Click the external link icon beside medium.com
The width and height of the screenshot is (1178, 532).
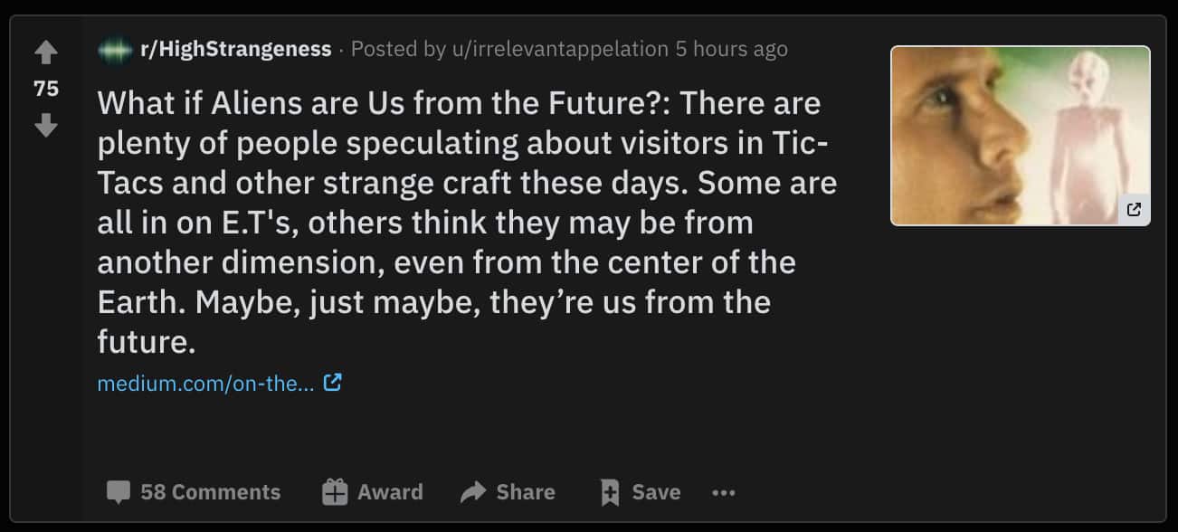point(333,383)
